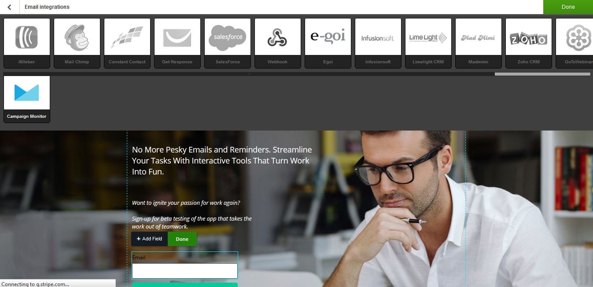Select the AWeber integration icon

26,43
